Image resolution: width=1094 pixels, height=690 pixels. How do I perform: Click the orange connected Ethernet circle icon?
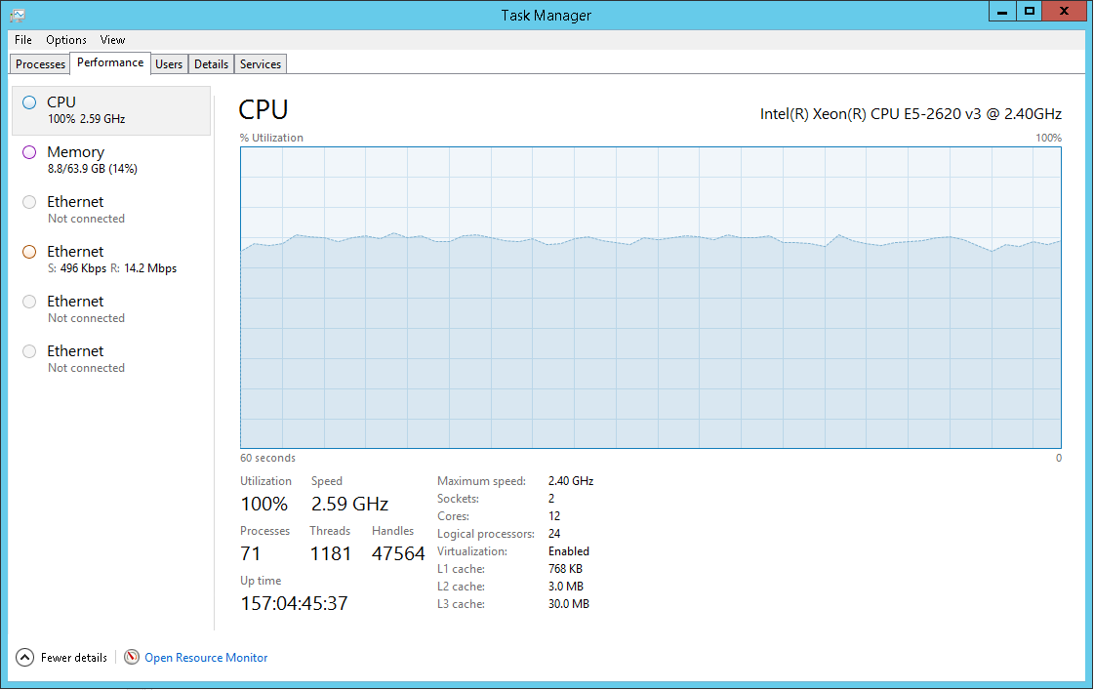29,252
